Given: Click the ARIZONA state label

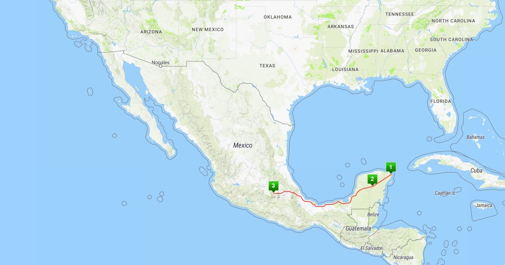Looking at the screenshot, I should coord(151,32).
